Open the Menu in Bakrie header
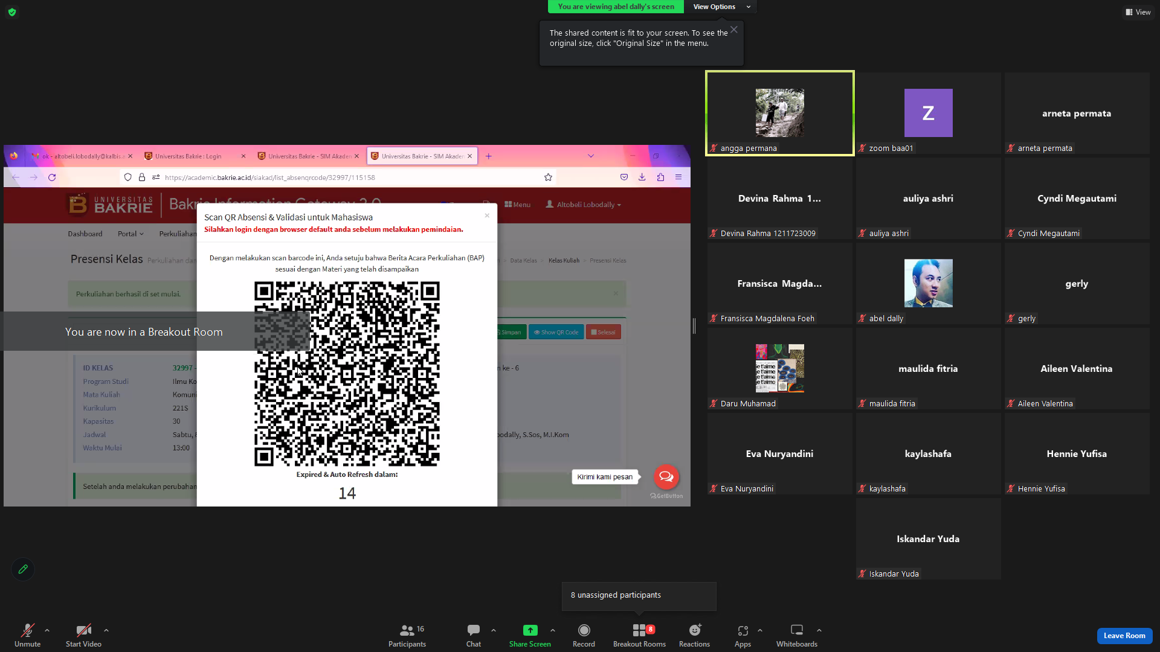 point(517,205)
